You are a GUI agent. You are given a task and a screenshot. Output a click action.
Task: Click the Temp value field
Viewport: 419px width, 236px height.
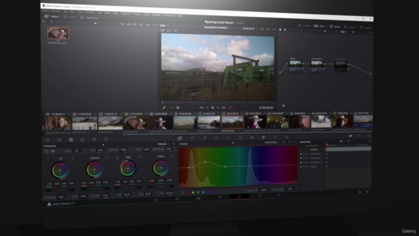77,151
